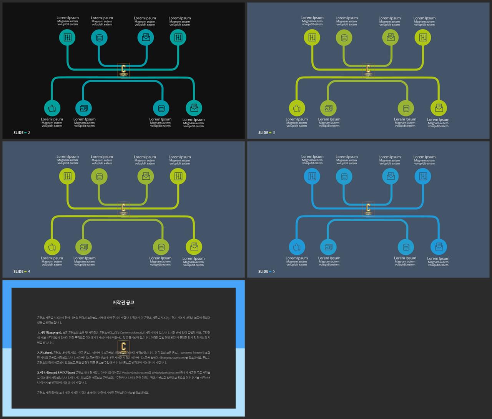Click the thumbs-up icon in slide 4

[52, 247]
